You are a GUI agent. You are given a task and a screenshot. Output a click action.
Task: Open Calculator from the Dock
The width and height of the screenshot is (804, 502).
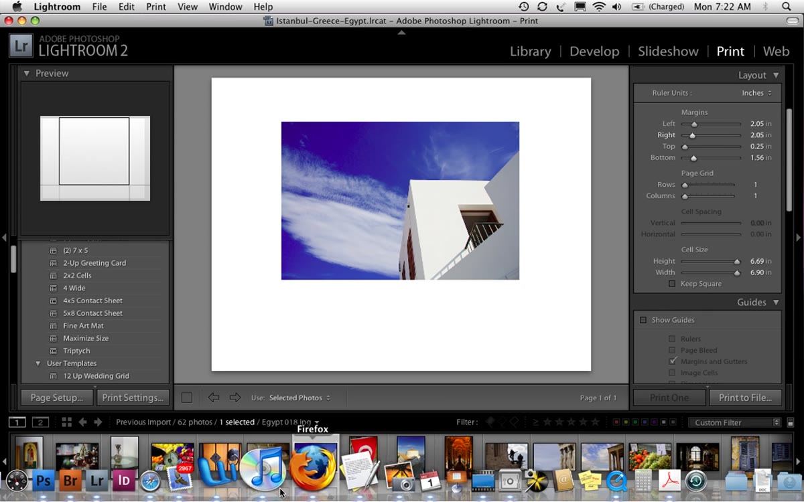[643, 480]
